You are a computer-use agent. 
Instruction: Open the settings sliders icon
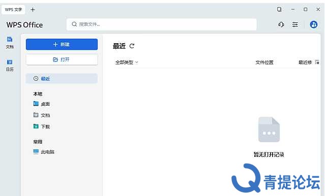point(295,25)
